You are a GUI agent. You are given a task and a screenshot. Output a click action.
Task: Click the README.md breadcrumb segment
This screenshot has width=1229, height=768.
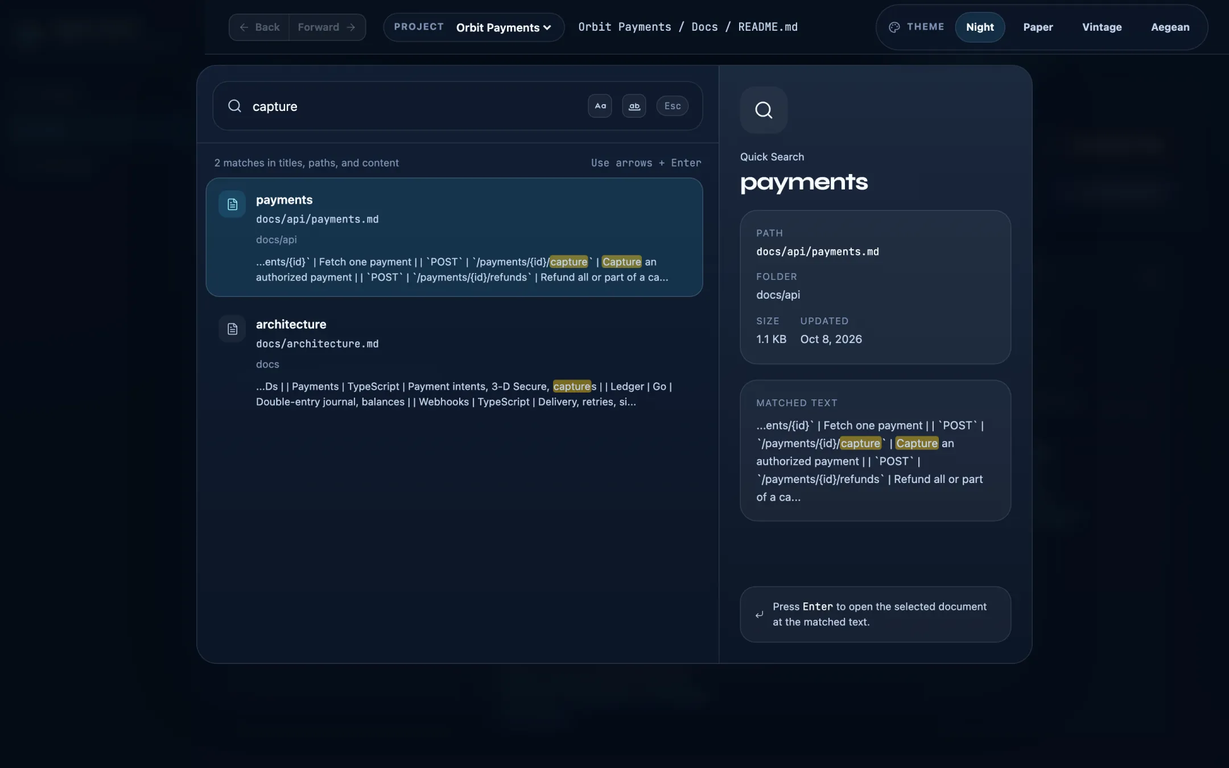click(x=768, y=27)
